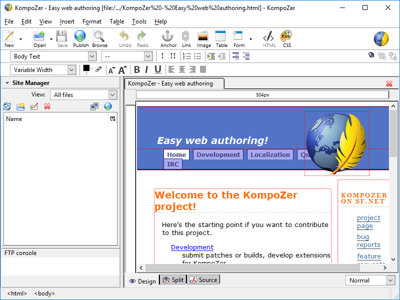Delete with the Site Manager red X icon
The height and width of the screenshot is (300, 400).
click(x=47, y=106)
